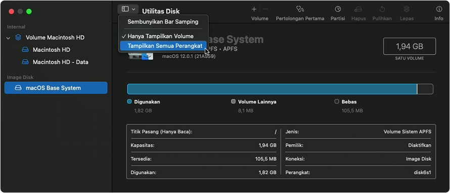Select Tampilkan Semua Perangkat menu entry

click(163, 46)
